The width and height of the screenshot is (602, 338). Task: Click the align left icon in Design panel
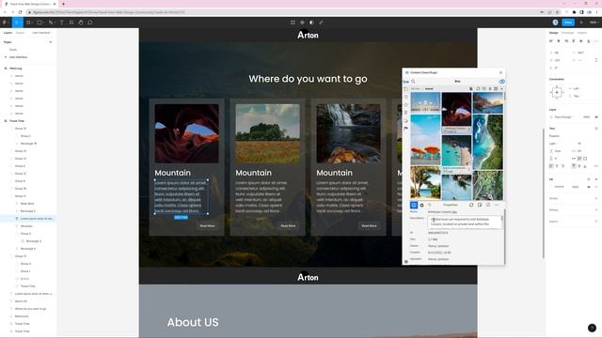[x=551, y=41]
